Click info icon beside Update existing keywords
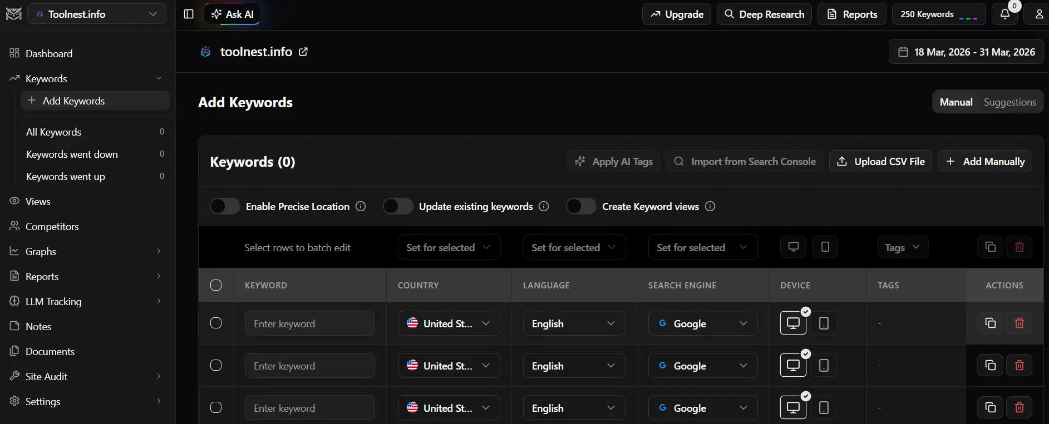 point(544,206)
